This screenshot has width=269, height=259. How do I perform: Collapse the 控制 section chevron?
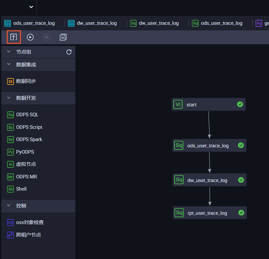click(9, 205)
